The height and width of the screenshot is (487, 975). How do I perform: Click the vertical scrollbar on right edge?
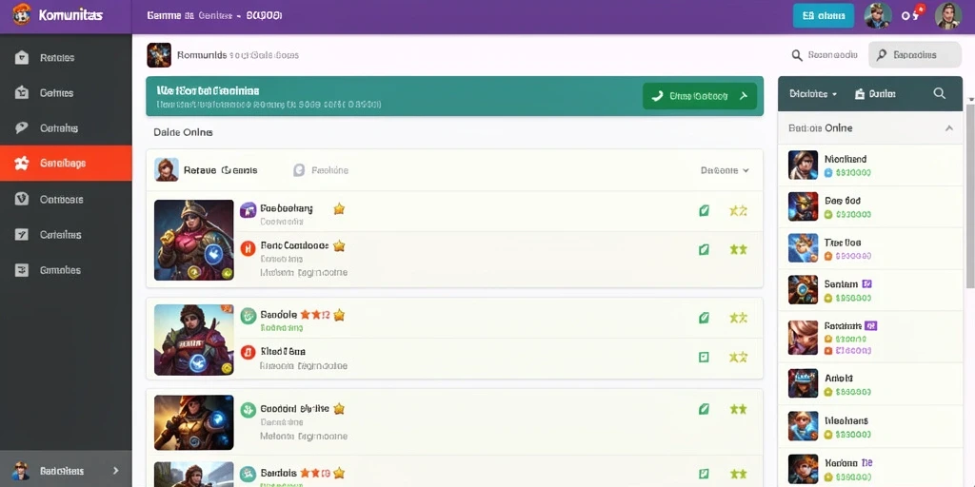pos(970,196)
